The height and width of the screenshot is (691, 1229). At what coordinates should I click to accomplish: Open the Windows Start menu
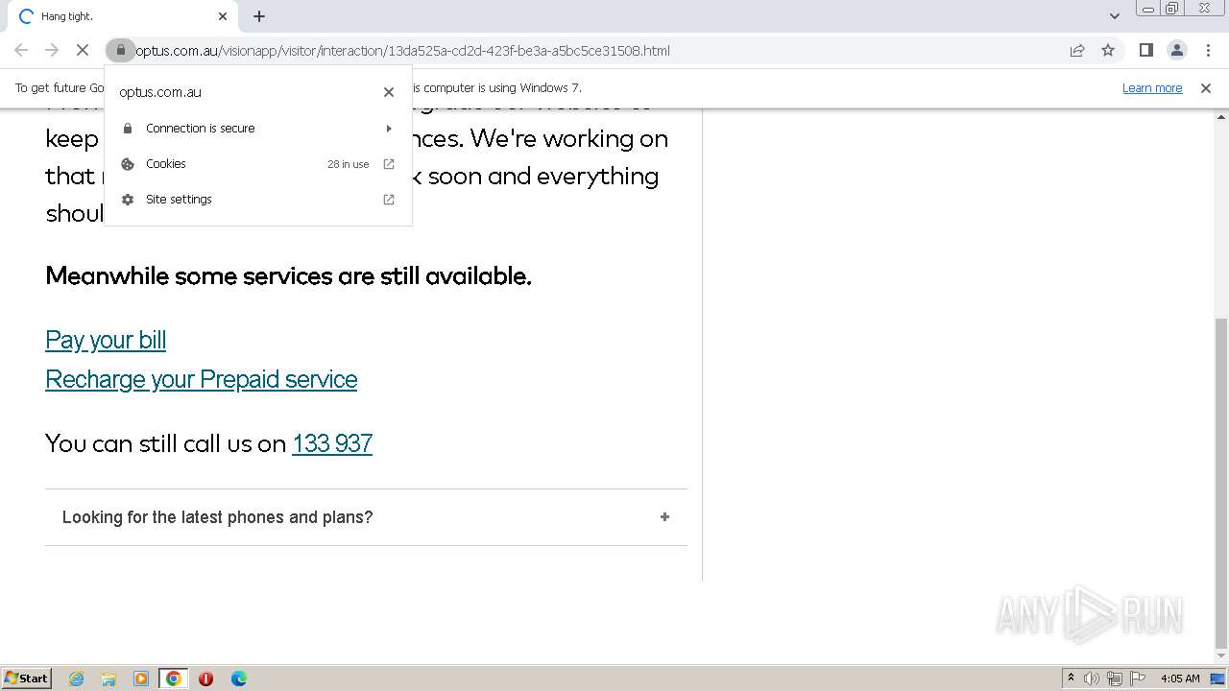coord(27,679)
